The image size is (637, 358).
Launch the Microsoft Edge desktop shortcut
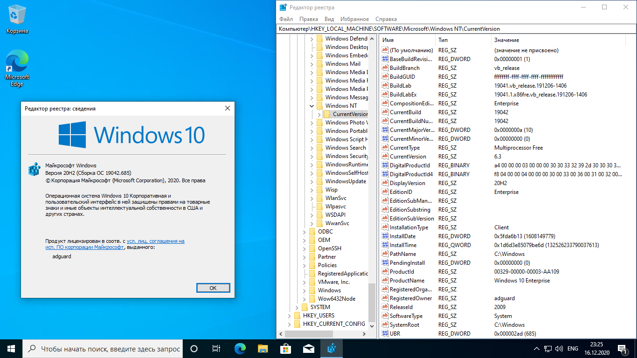point(17,68)
